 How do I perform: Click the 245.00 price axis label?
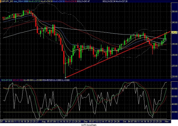[175, 22]
